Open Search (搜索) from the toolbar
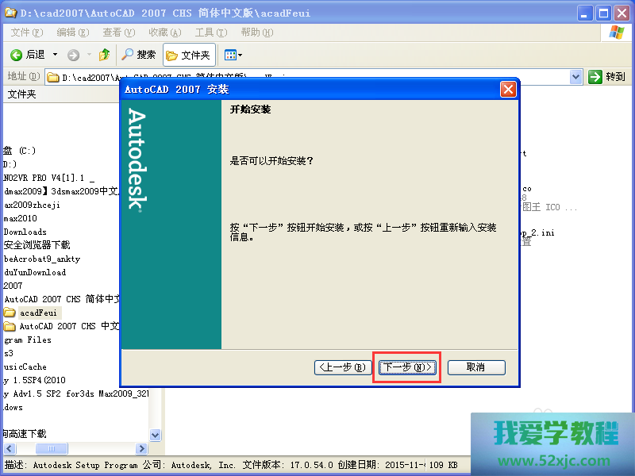This screenshot has height=476, width=635. point(138,55)
